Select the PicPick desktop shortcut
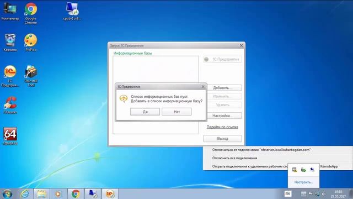This screenshot has width=353, height=199. [x=31, y=43]
